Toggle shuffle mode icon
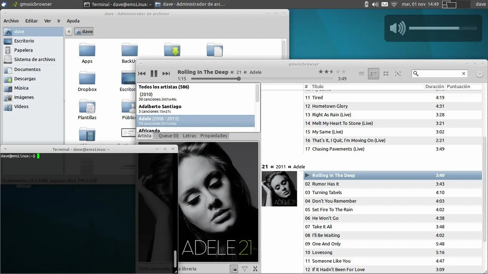This screenshot has width=488, height=274. pyautogui.click(x=255, y=269)
